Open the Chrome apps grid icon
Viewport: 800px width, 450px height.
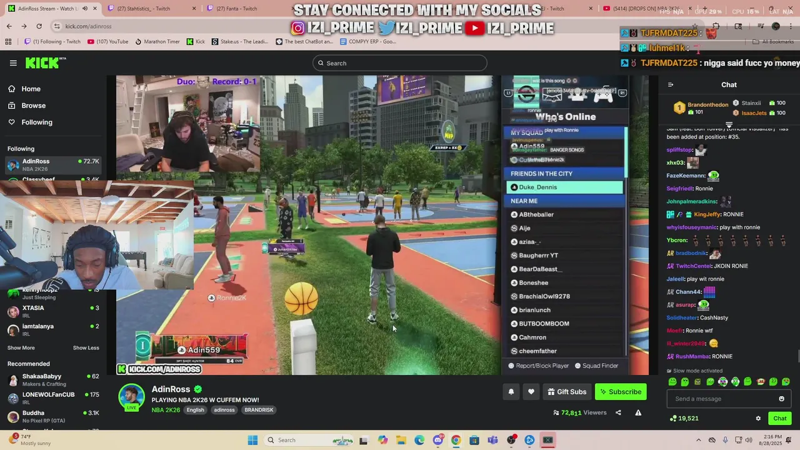(8, 42)
